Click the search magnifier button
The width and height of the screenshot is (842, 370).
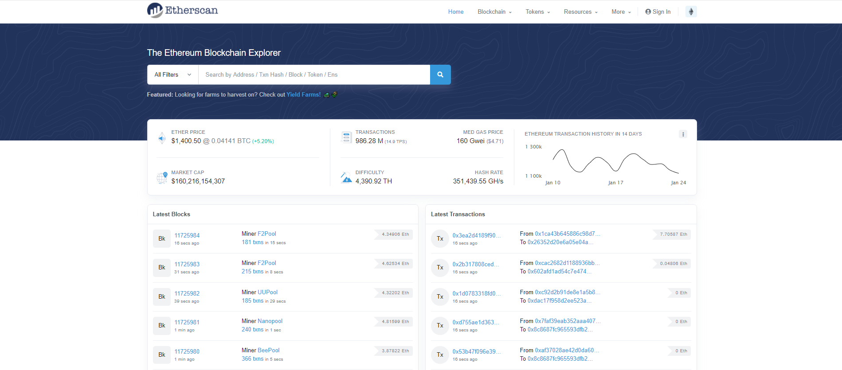click(x=440, y=74)
